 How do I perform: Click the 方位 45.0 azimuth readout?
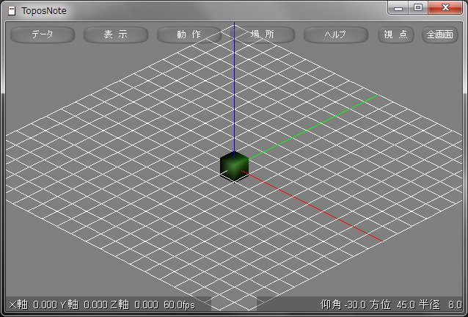[x=392, y=305]
